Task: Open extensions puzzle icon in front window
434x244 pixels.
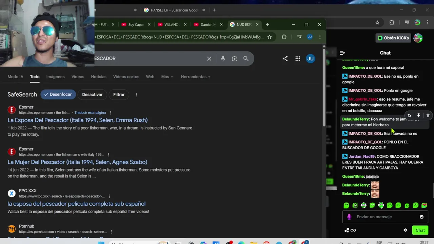Action: point(284,37)
